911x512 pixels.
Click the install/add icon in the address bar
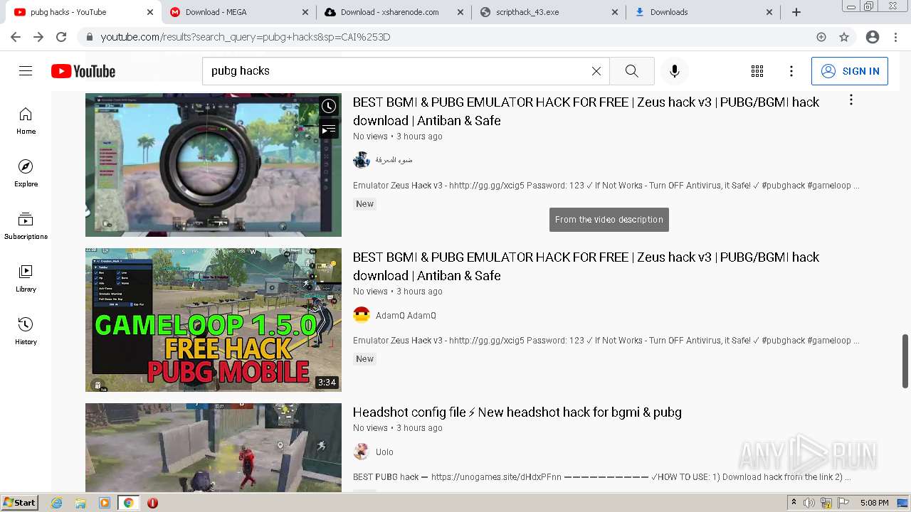click(x=821, y=37)
